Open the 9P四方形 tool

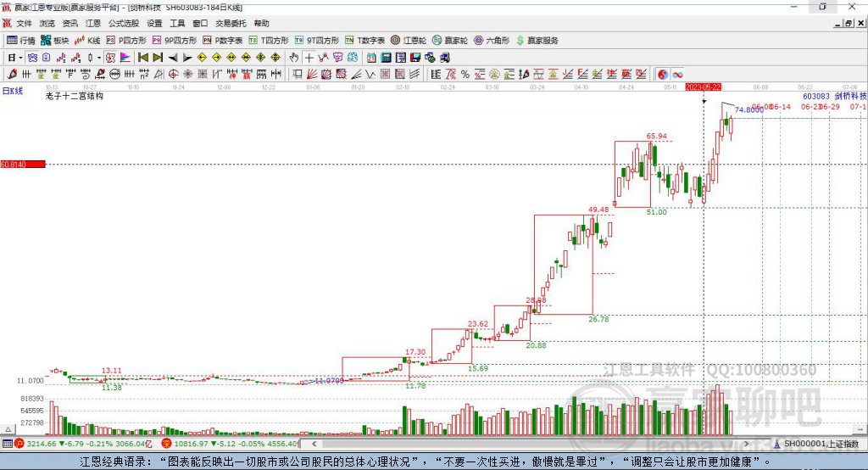coord(175,41)
